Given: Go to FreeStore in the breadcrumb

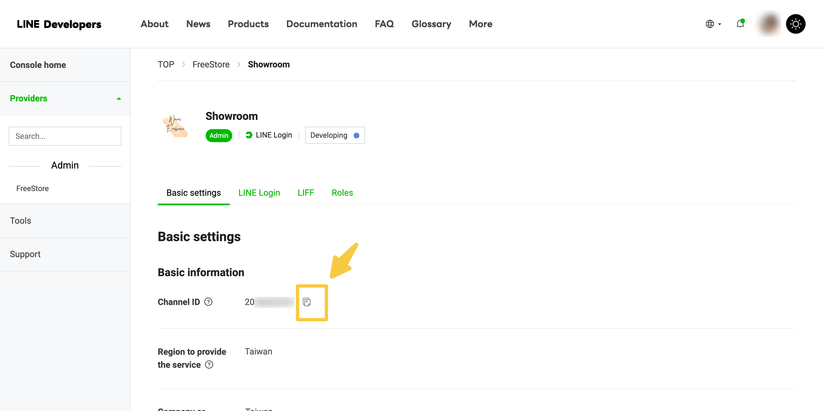Looking at the screenshot, I should coord(211,64).
